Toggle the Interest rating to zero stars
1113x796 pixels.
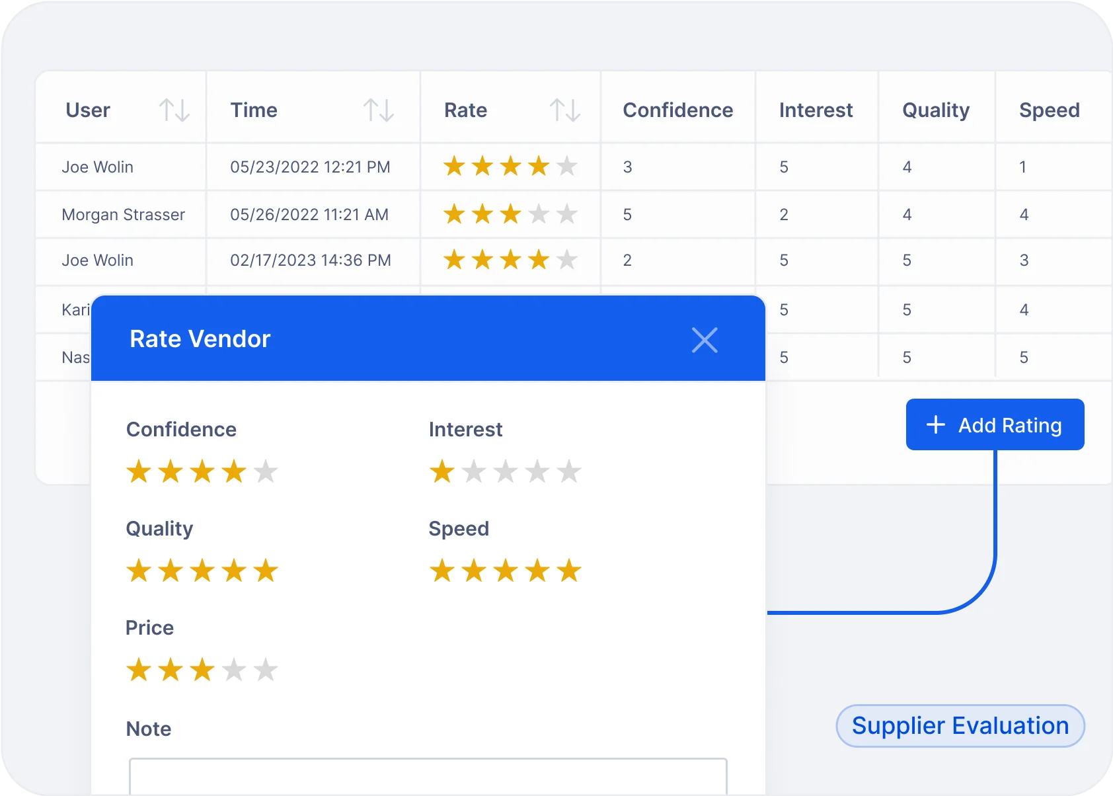pos(441,471)
